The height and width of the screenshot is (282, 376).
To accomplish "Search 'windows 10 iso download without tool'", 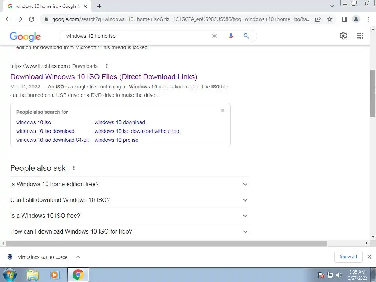I will coord(137,131).
